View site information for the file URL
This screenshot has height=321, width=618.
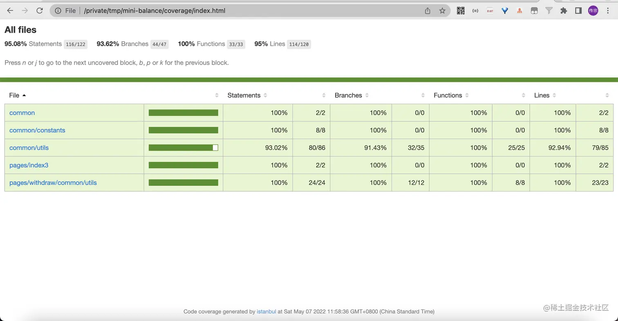[x=58, y=11]
